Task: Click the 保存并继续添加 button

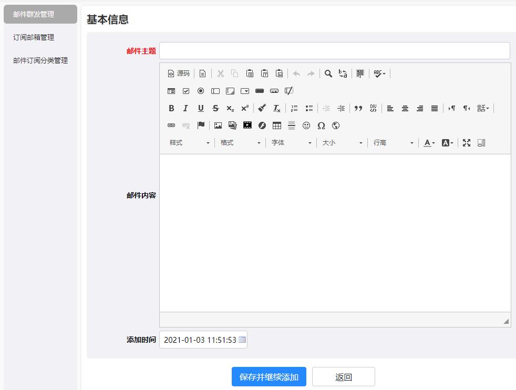Action: [269, 377]
